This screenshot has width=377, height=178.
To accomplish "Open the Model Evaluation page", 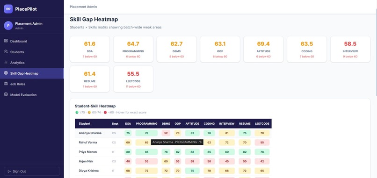I will click(x=32, y=95).
